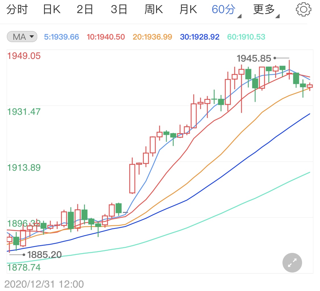Open chart settings gear icon
Viewport: 320px width, 291px height.
coord(304,9)
